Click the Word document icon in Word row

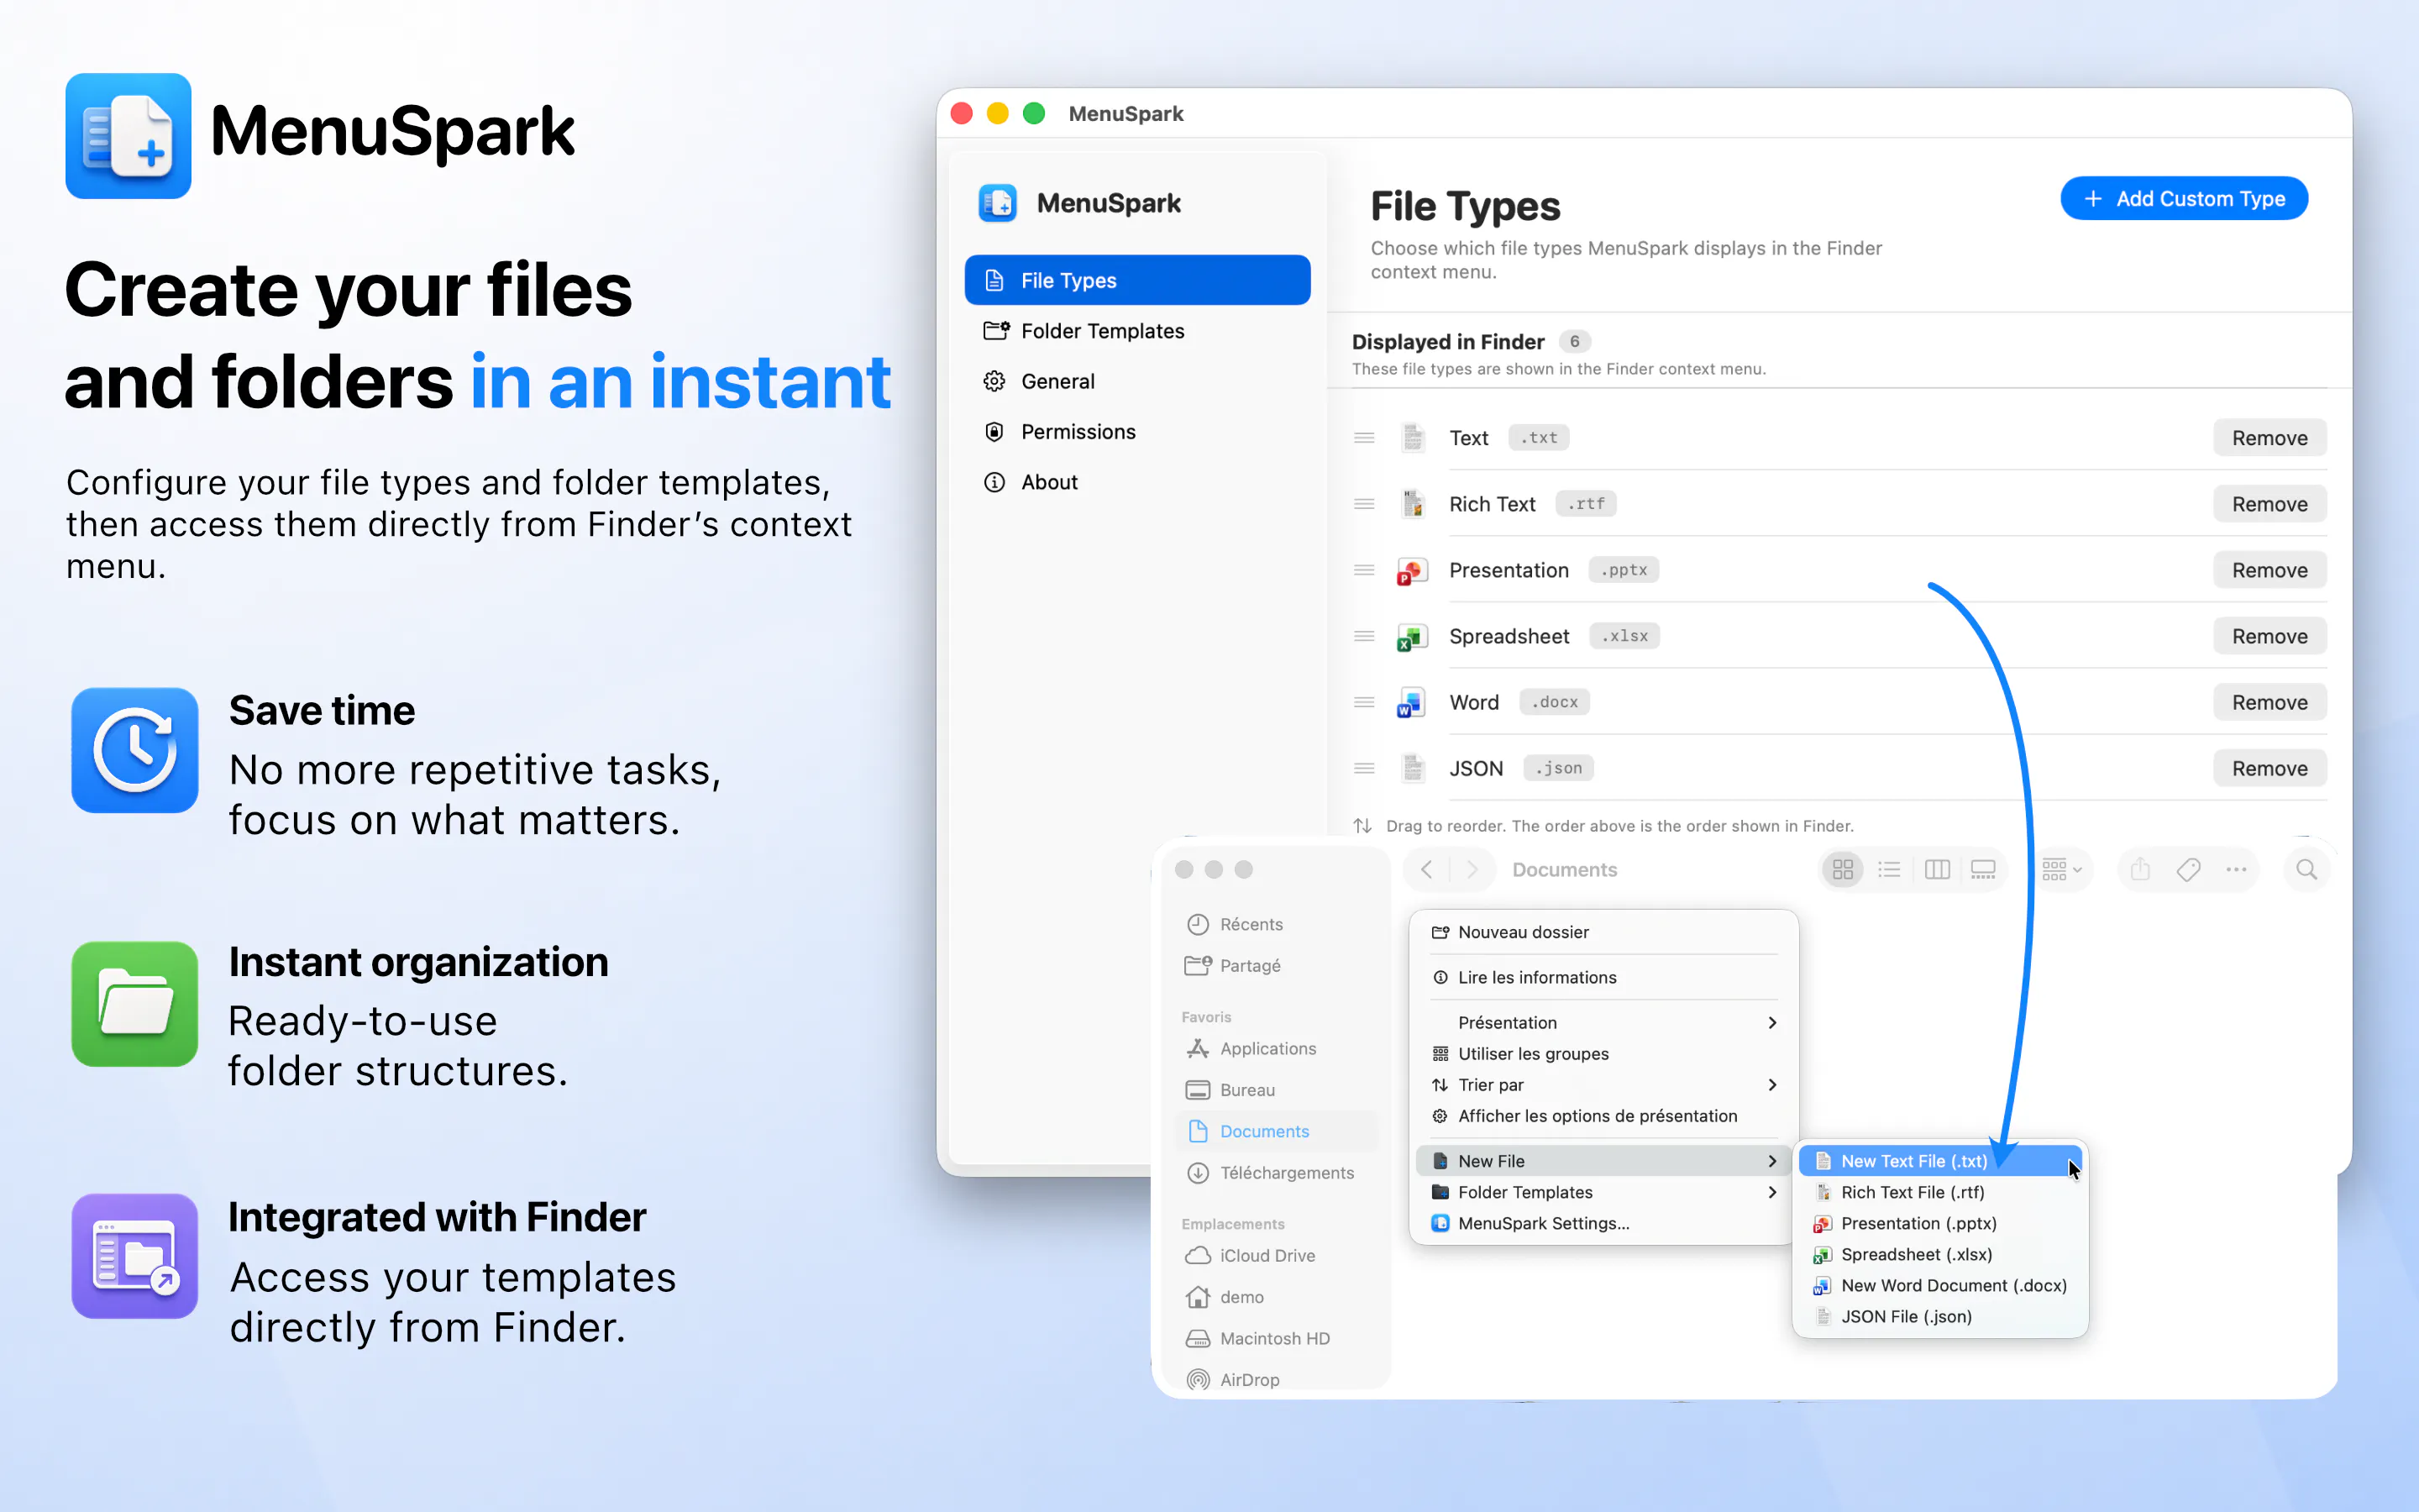[1411, 703]
